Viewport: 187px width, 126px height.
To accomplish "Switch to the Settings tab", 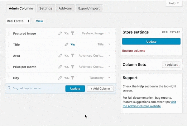I will [46, 8].
